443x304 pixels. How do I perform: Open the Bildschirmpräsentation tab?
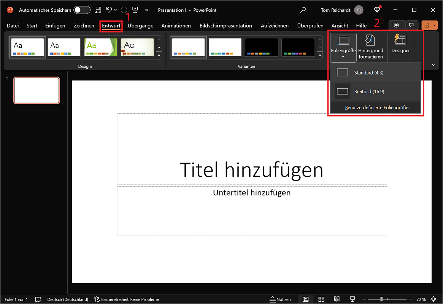point(226,26)
